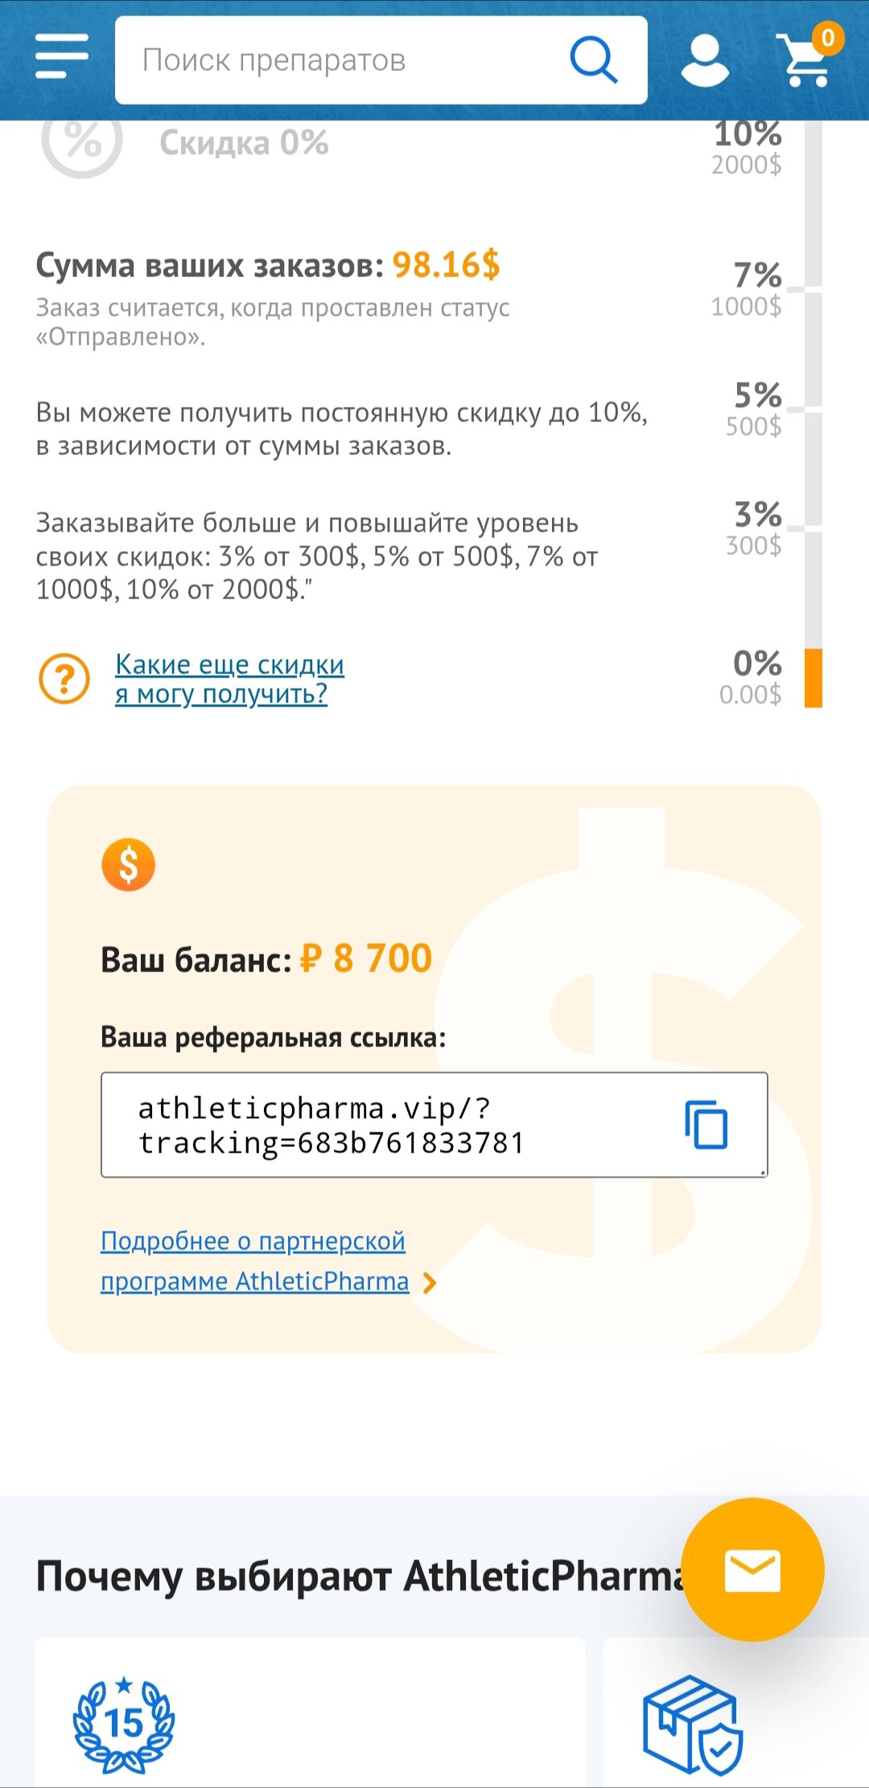
Task: Click the orange arrow after partner link
Action: (x=430, y=1282)
